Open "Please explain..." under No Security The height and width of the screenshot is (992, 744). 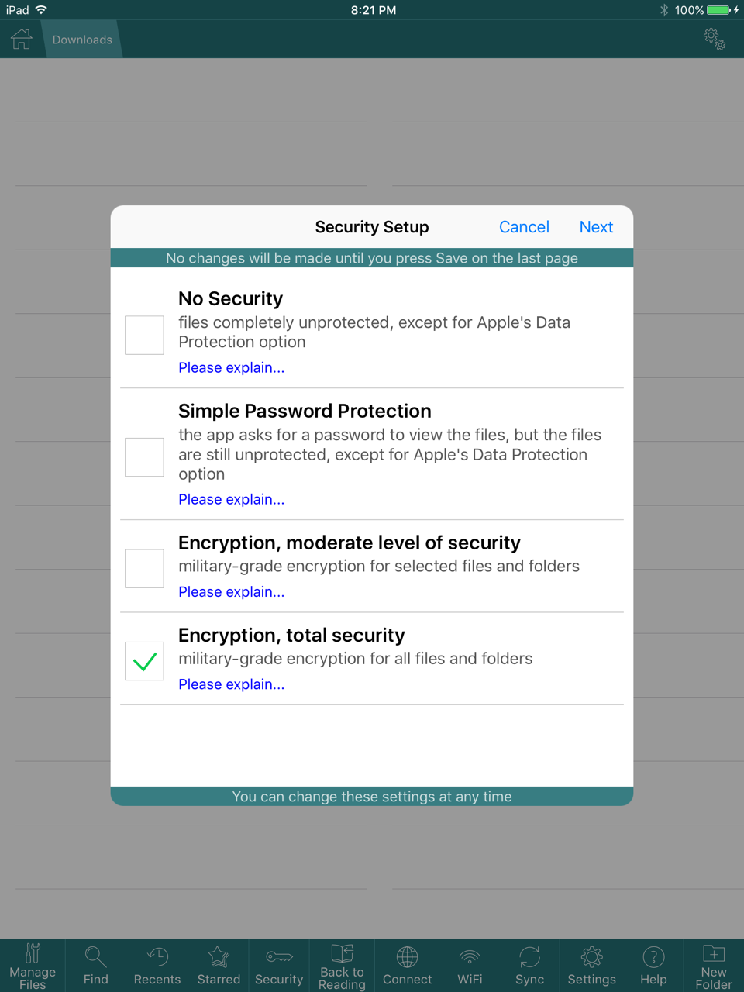click(x=231, y=367)
